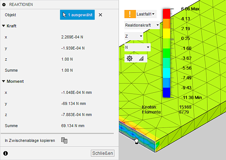Click the red color band in legend
This screenshot has height=160, width=226.
167,13
